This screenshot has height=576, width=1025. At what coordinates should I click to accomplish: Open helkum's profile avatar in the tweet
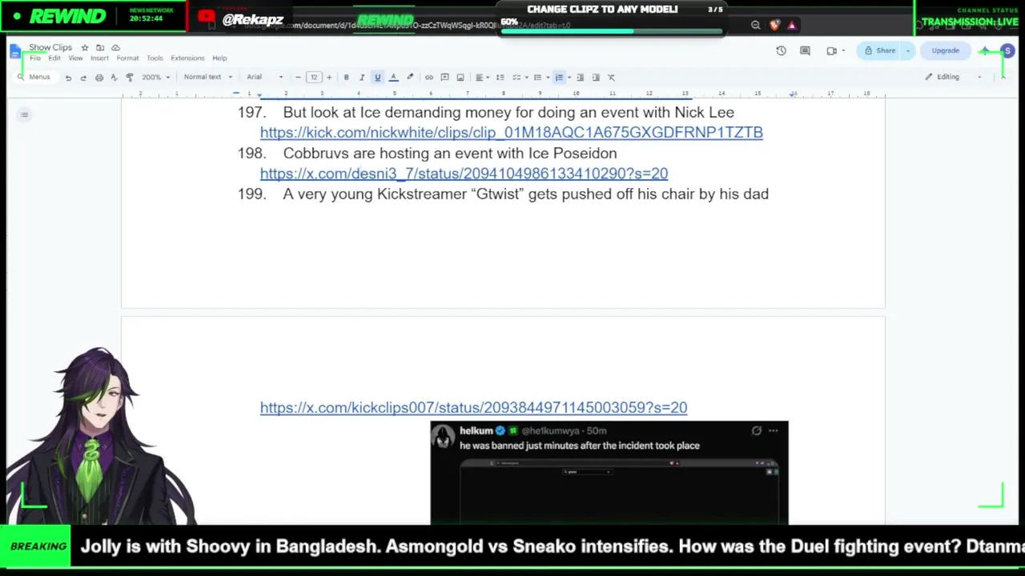tap(443, 437)
